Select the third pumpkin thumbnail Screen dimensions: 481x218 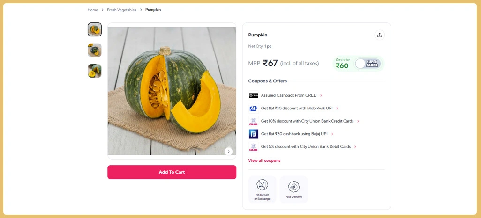[95, 71]
